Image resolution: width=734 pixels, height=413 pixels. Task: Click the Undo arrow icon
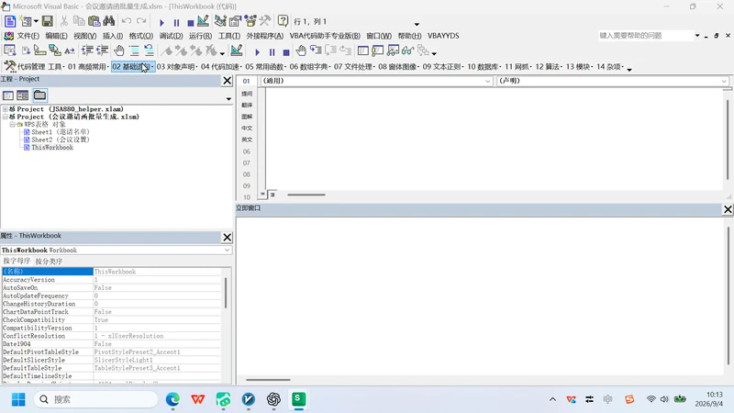pyautogui.click(x=127, y=21)
